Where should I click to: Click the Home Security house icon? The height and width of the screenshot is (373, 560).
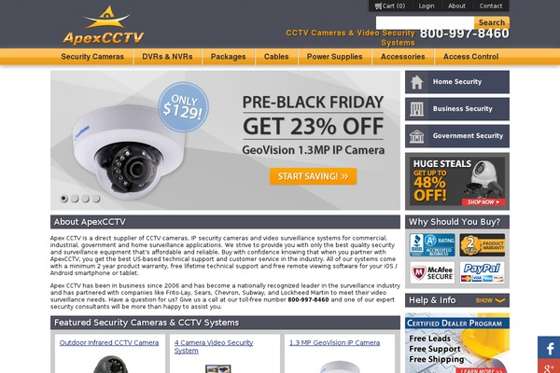tap(416, 82)
